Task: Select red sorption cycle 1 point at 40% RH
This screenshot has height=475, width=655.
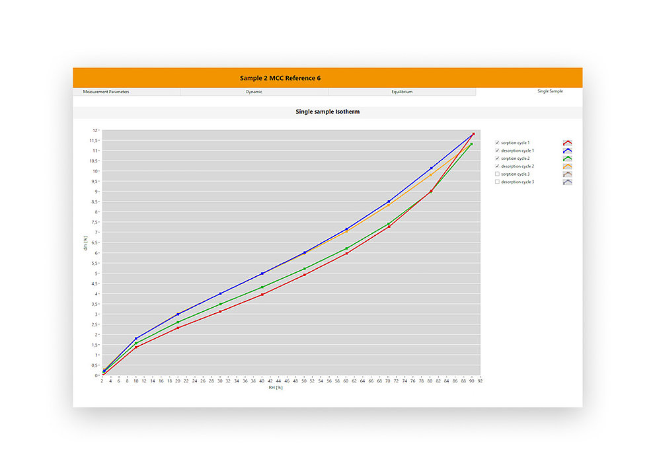Action: 262,295
